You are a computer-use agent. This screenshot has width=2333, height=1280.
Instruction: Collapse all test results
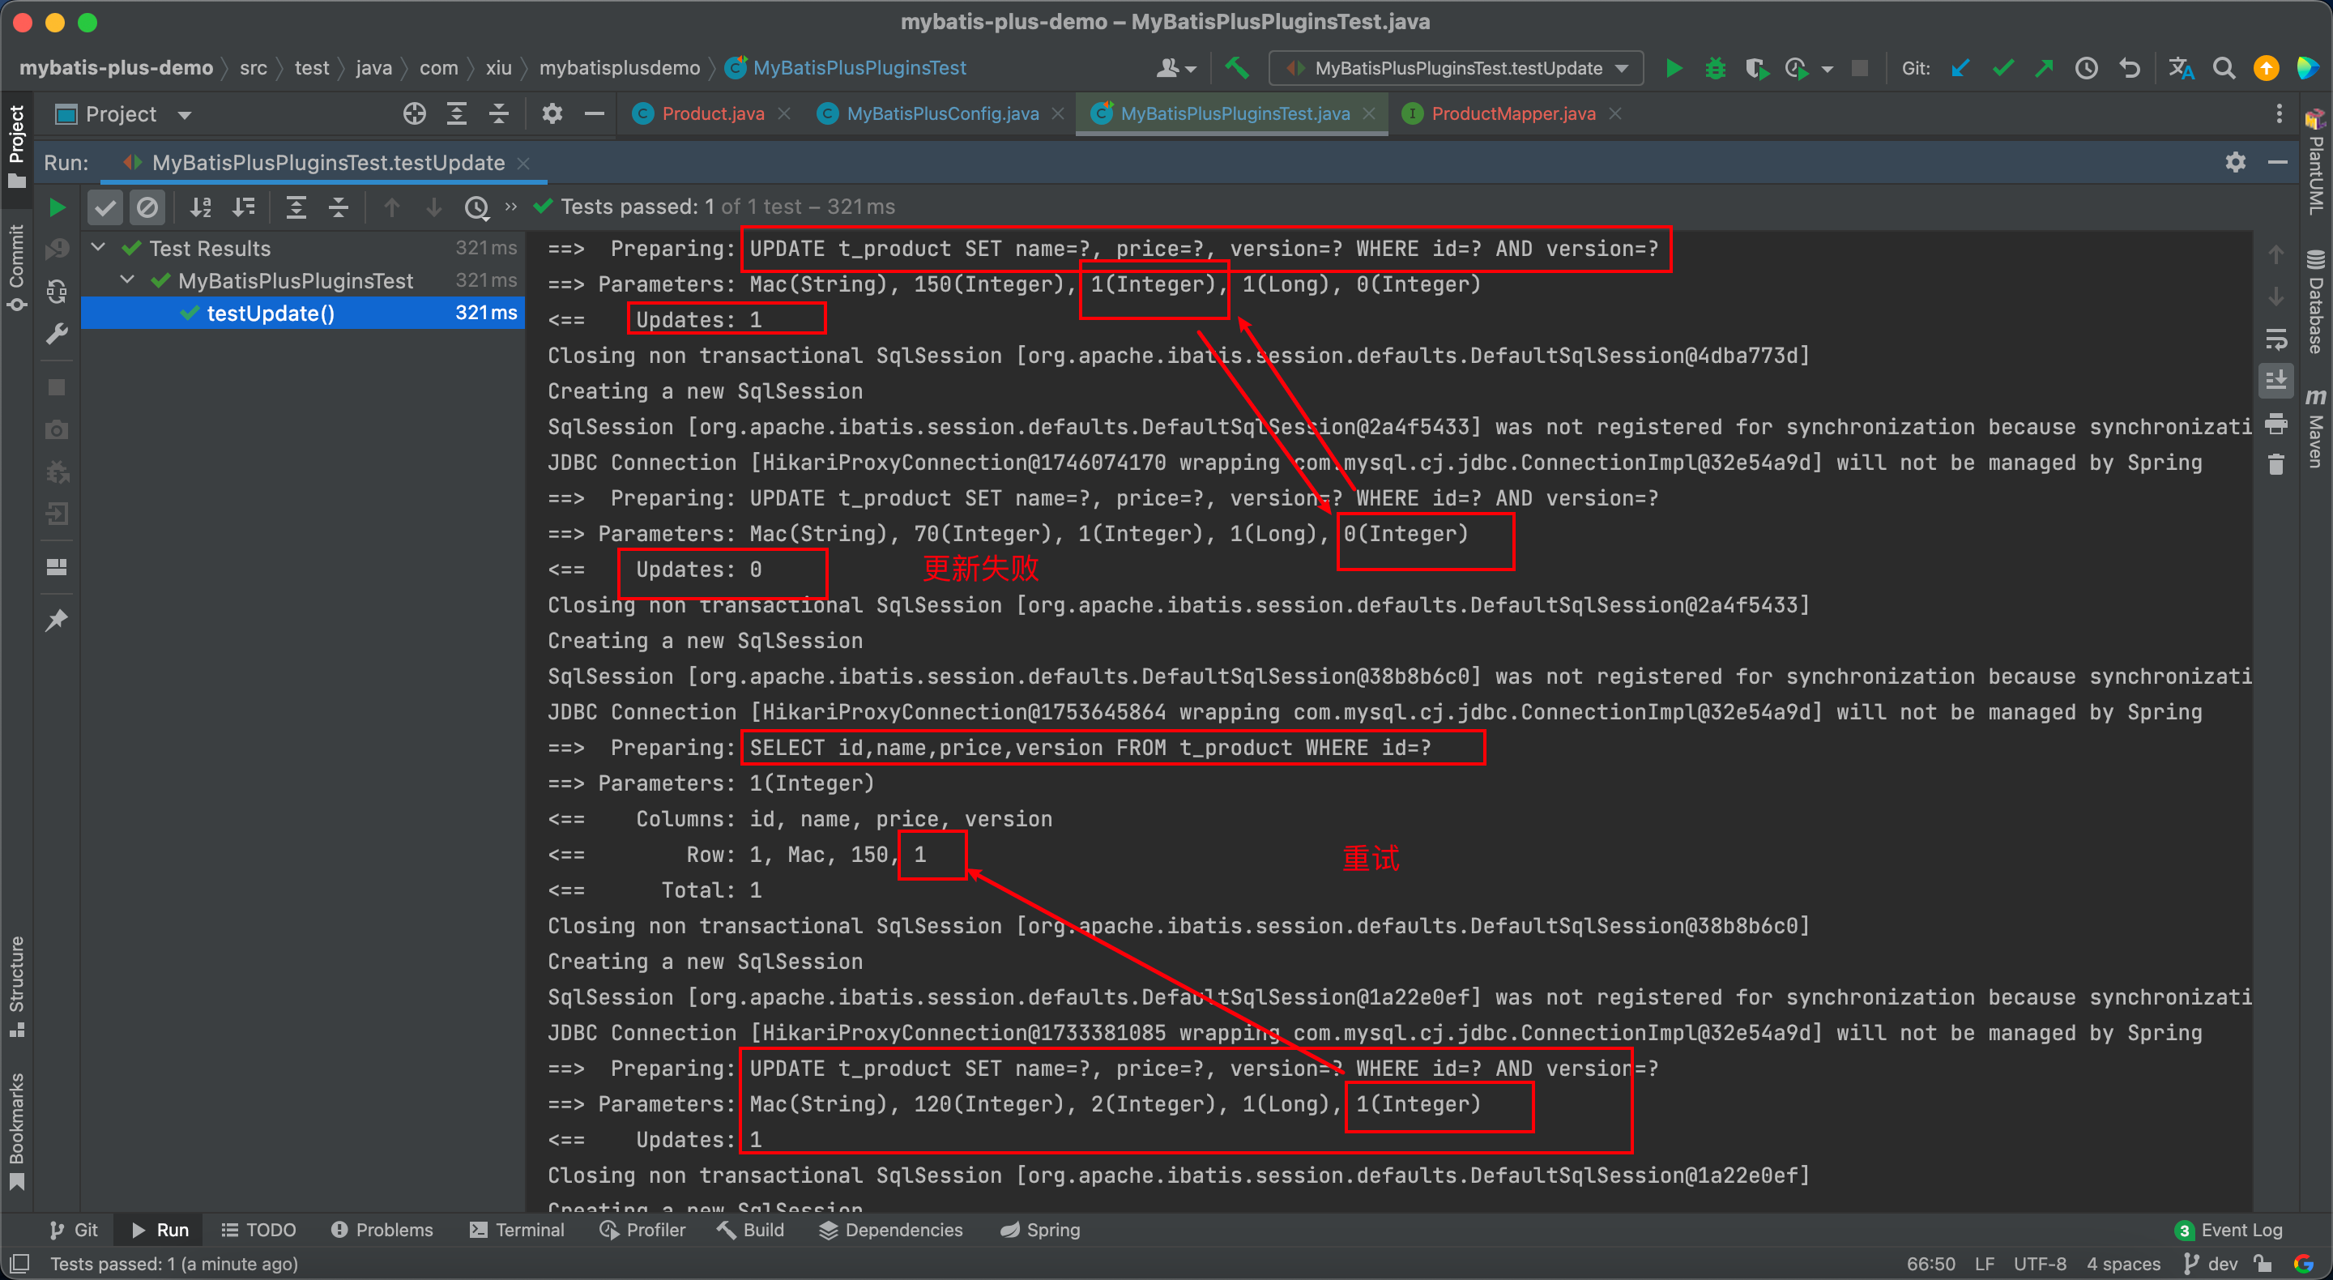339,207
